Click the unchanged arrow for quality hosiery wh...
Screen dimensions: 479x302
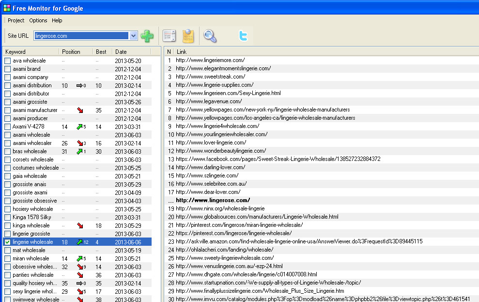79,284
